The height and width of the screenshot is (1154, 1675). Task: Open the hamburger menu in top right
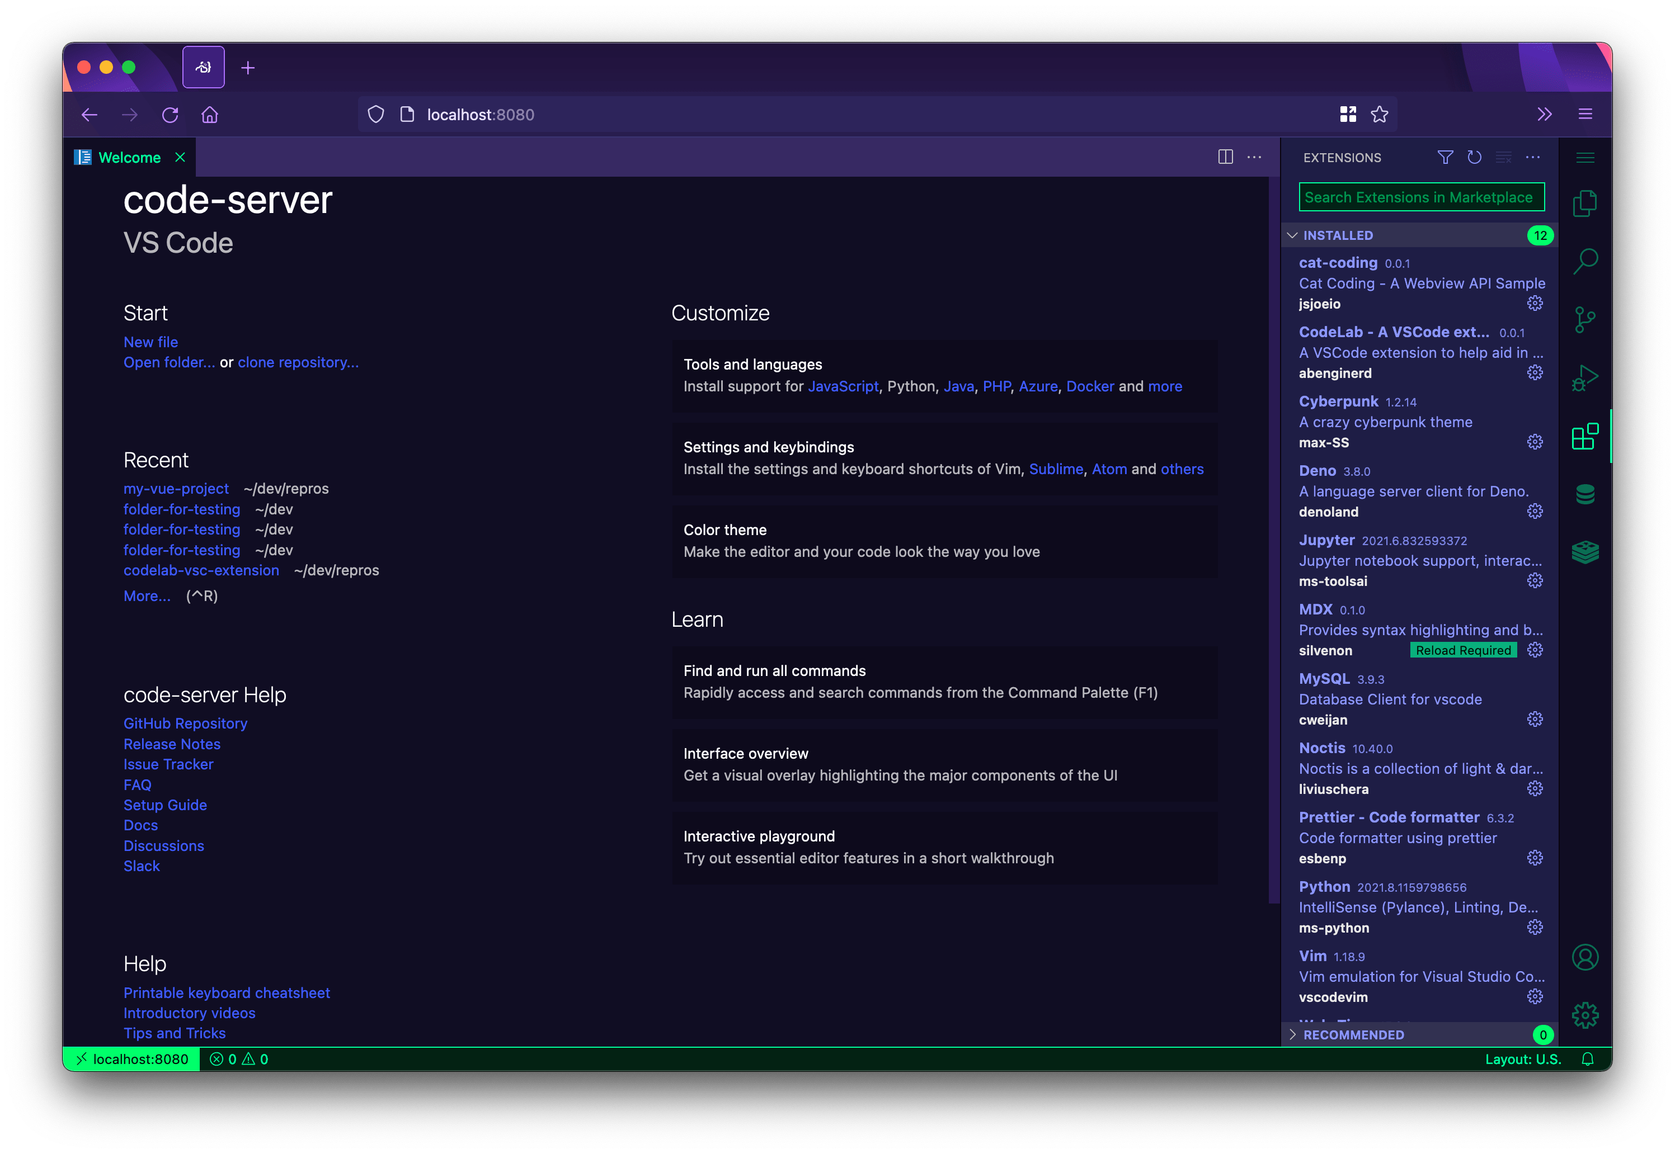tap(1586, 113)
